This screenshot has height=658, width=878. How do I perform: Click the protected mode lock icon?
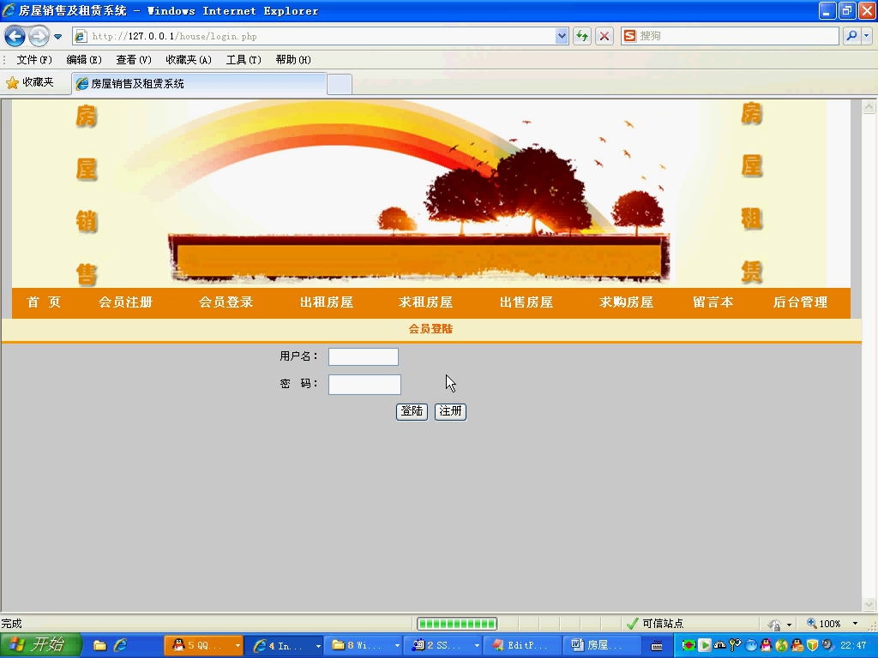click(x=775, y=625)
